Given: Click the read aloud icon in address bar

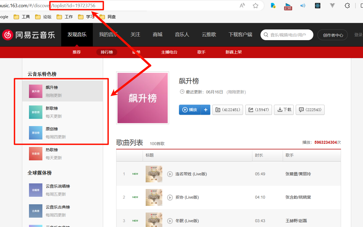Looking at the screenshot, I should 242,6.
